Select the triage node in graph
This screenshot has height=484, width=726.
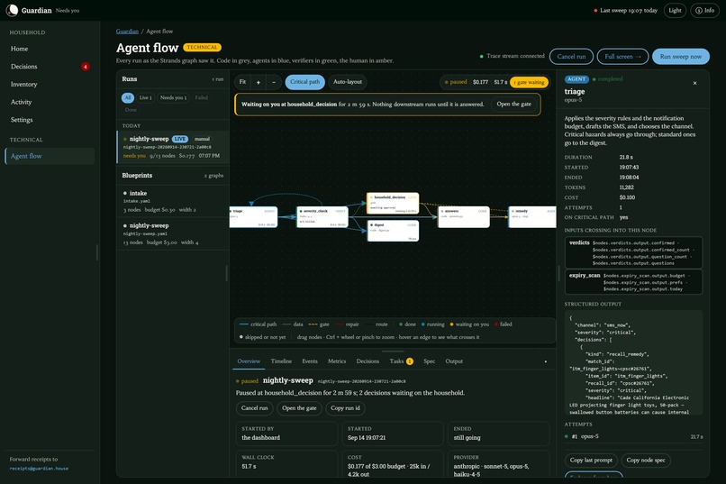(x=253, y=216)
